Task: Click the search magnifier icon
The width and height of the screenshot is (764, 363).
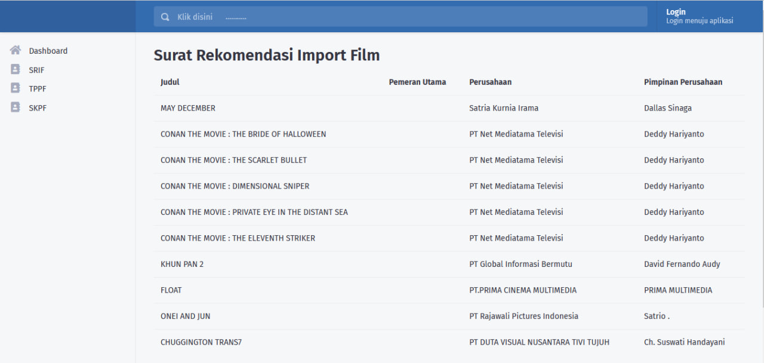Action: coord(165,17)
